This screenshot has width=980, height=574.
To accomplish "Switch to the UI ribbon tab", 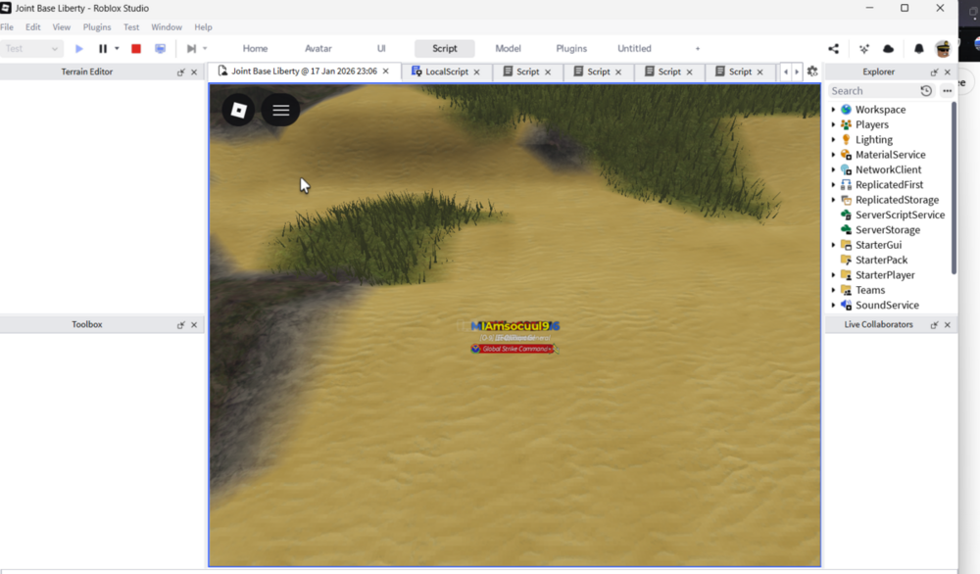I will 381,49.
